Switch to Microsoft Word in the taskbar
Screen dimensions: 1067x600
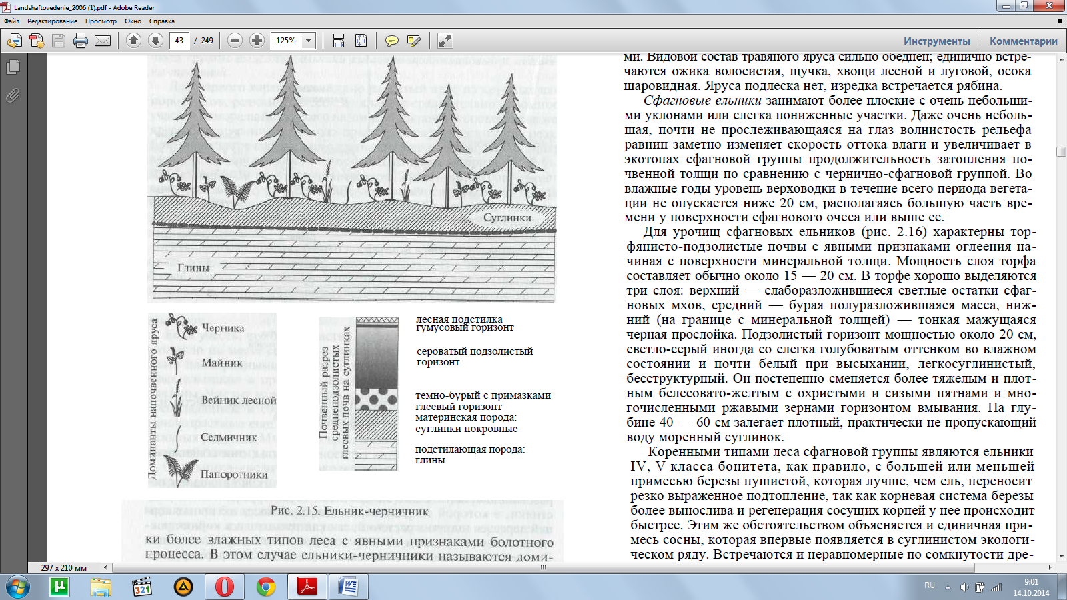pyautogui.click(x=349, y=587)
